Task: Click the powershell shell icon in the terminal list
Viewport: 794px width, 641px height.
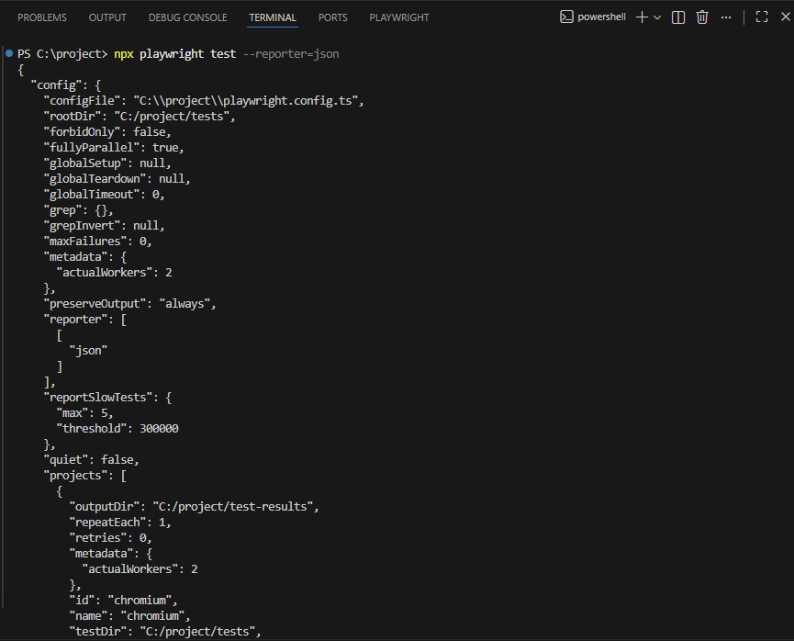Action: coord(567,17)
